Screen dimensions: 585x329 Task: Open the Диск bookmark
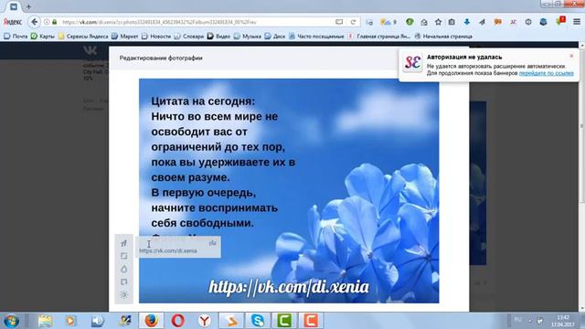click(275, 37)
